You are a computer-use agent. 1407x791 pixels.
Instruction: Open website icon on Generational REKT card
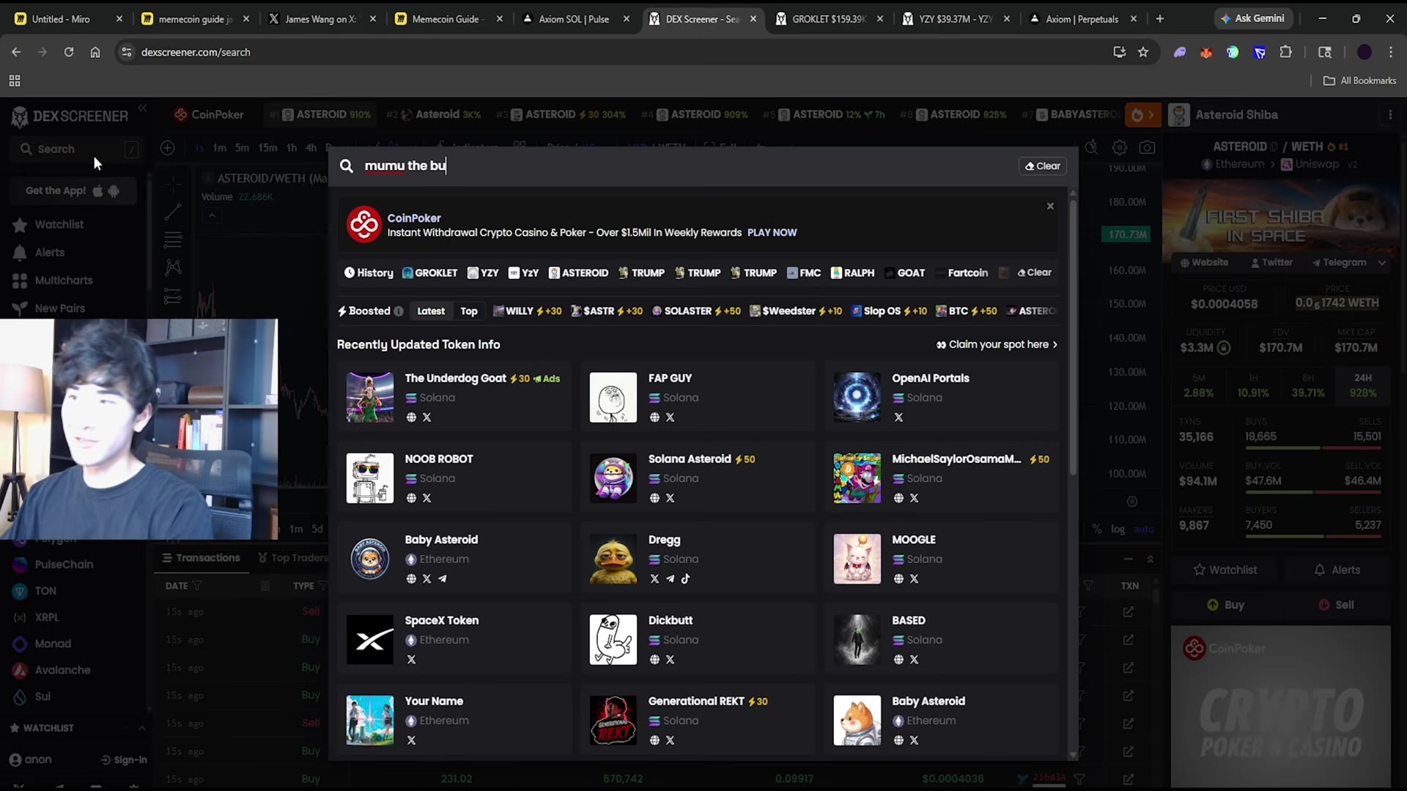click(x=654, y=740)
